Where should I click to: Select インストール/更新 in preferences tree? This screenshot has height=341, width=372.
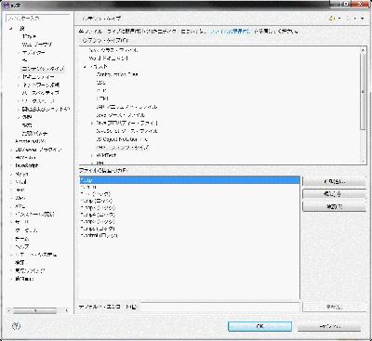[x=34, y=214]
